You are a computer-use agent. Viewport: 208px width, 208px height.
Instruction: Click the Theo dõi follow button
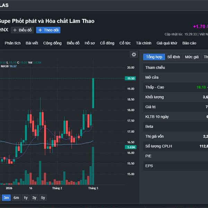coord(48,30)
